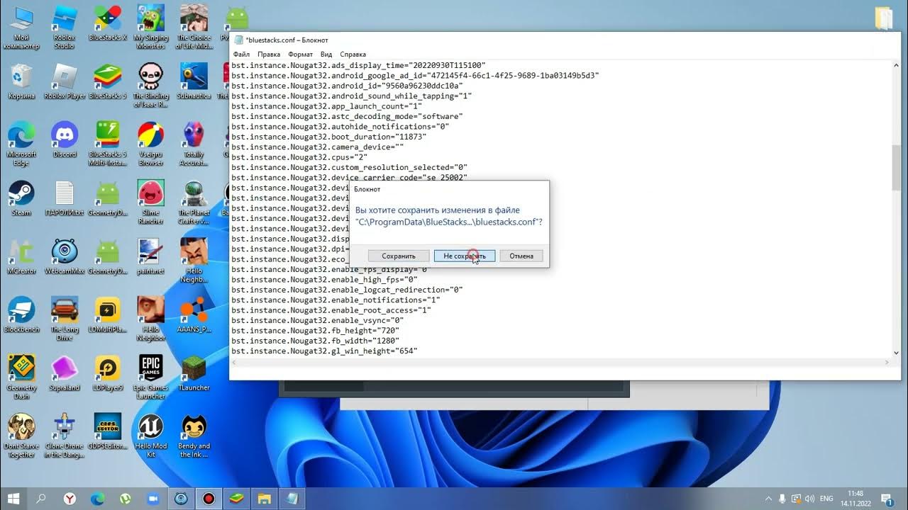908x510 pixels.
Task: Select the LDMultiPlayer desktop icon
Action: 108,315
